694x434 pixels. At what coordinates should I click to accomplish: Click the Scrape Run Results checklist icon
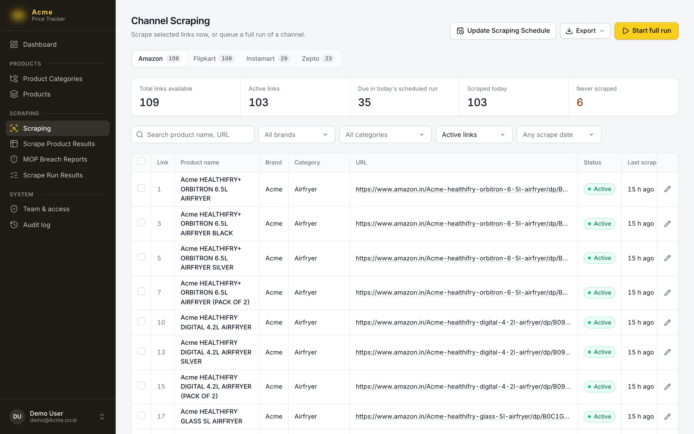[14, 175]
